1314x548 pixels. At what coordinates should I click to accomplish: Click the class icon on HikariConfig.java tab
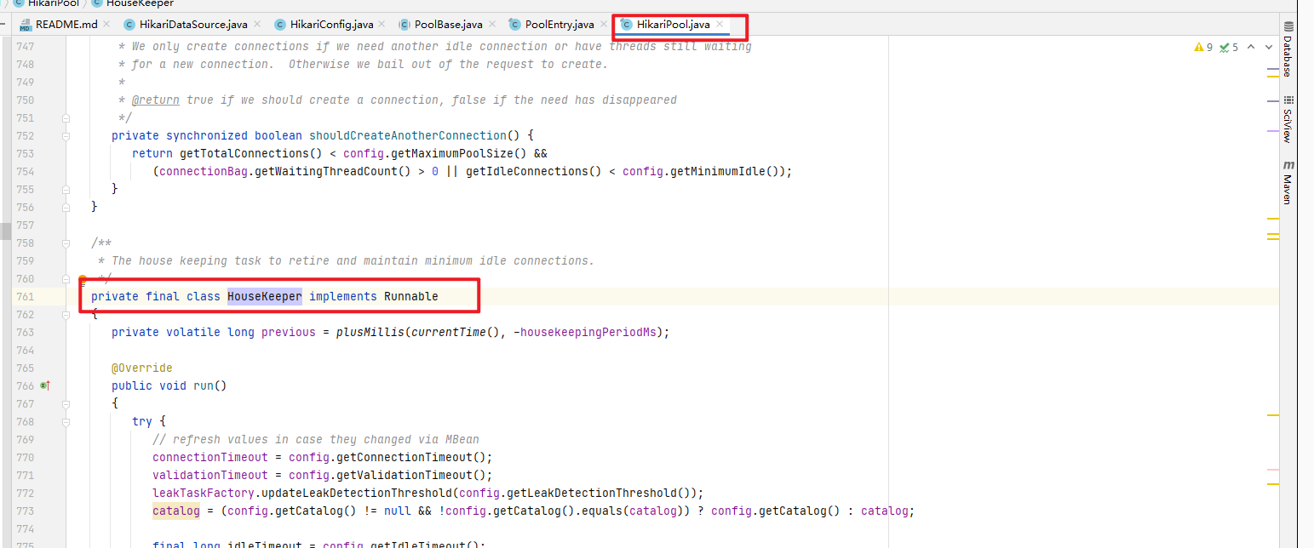[x=279, y=24]
